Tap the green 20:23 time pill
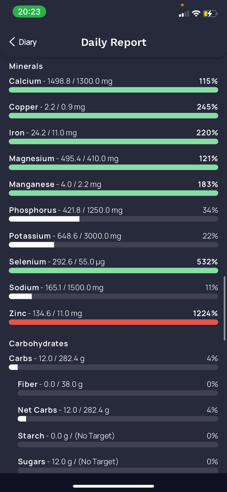This screenshot has width=227, height=492. tap(29, 12)
